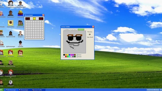Viewport: 162px width, 91px height.
Task: Toggle the Draw checkbox
Action: click(x=77, y=55)
